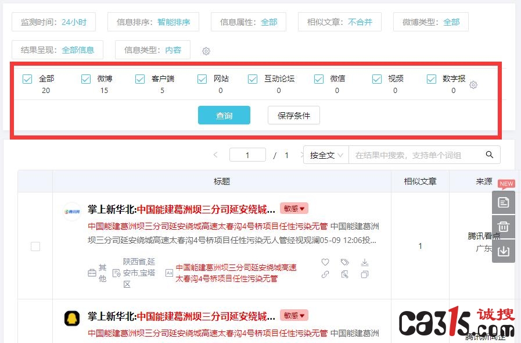Open 相似文章 不合并 dropdown
Image resolution: width=521 pixels, height=343 pixels.
tap(340, 22)
